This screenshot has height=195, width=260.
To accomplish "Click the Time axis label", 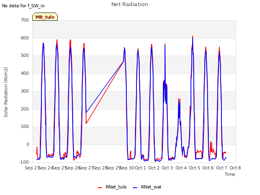I will [230, 174].
